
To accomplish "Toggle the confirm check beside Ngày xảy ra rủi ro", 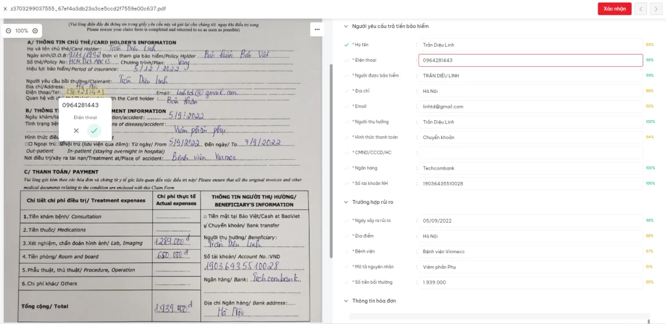I will [347, 221].
